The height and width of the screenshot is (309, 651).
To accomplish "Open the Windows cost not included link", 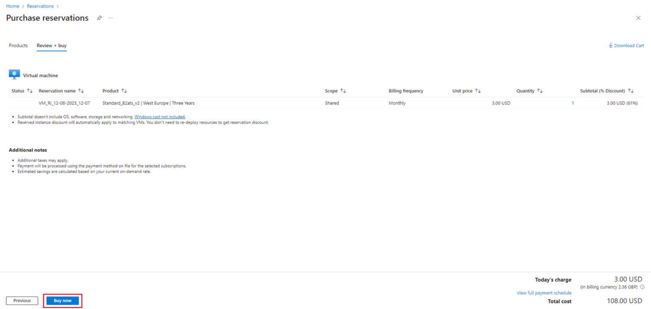I will click(160, 117).
